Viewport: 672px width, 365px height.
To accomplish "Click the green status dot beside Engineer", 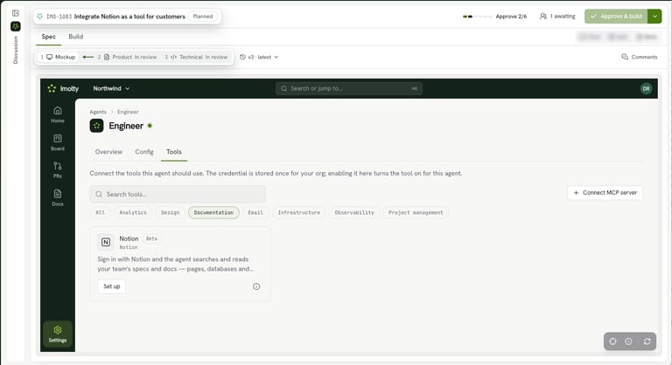I will click(x=150, y=126).
